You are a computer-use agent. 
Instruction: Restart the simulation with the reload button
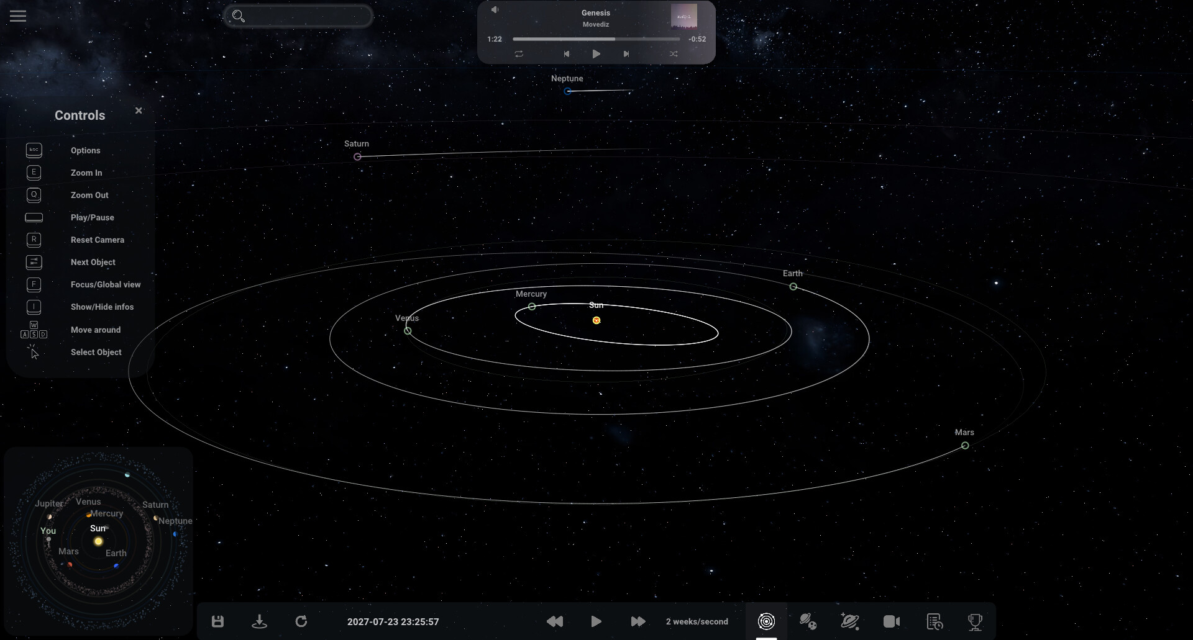(301, 621)
